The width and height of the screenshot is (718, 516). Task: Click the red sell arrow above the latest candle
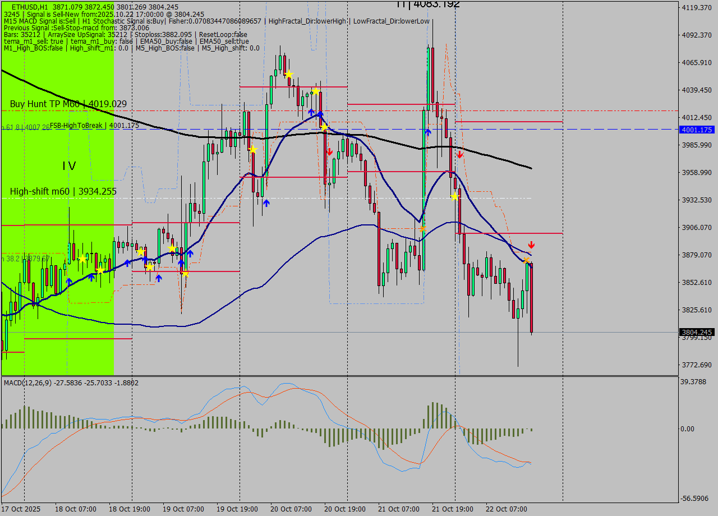click(531, 245)
